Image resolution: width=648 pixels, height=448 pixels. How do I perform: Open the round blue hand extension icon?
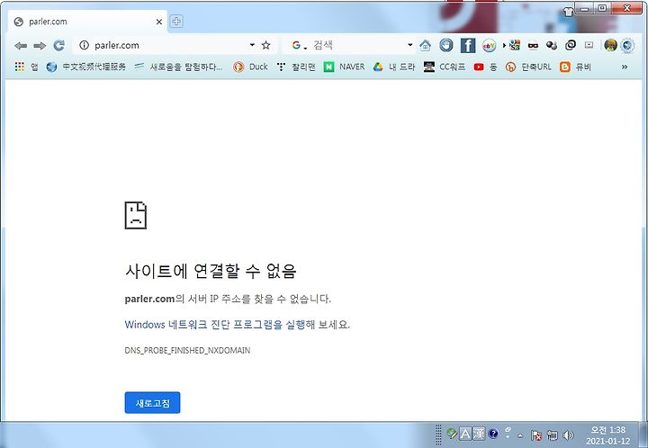point(445,45)
